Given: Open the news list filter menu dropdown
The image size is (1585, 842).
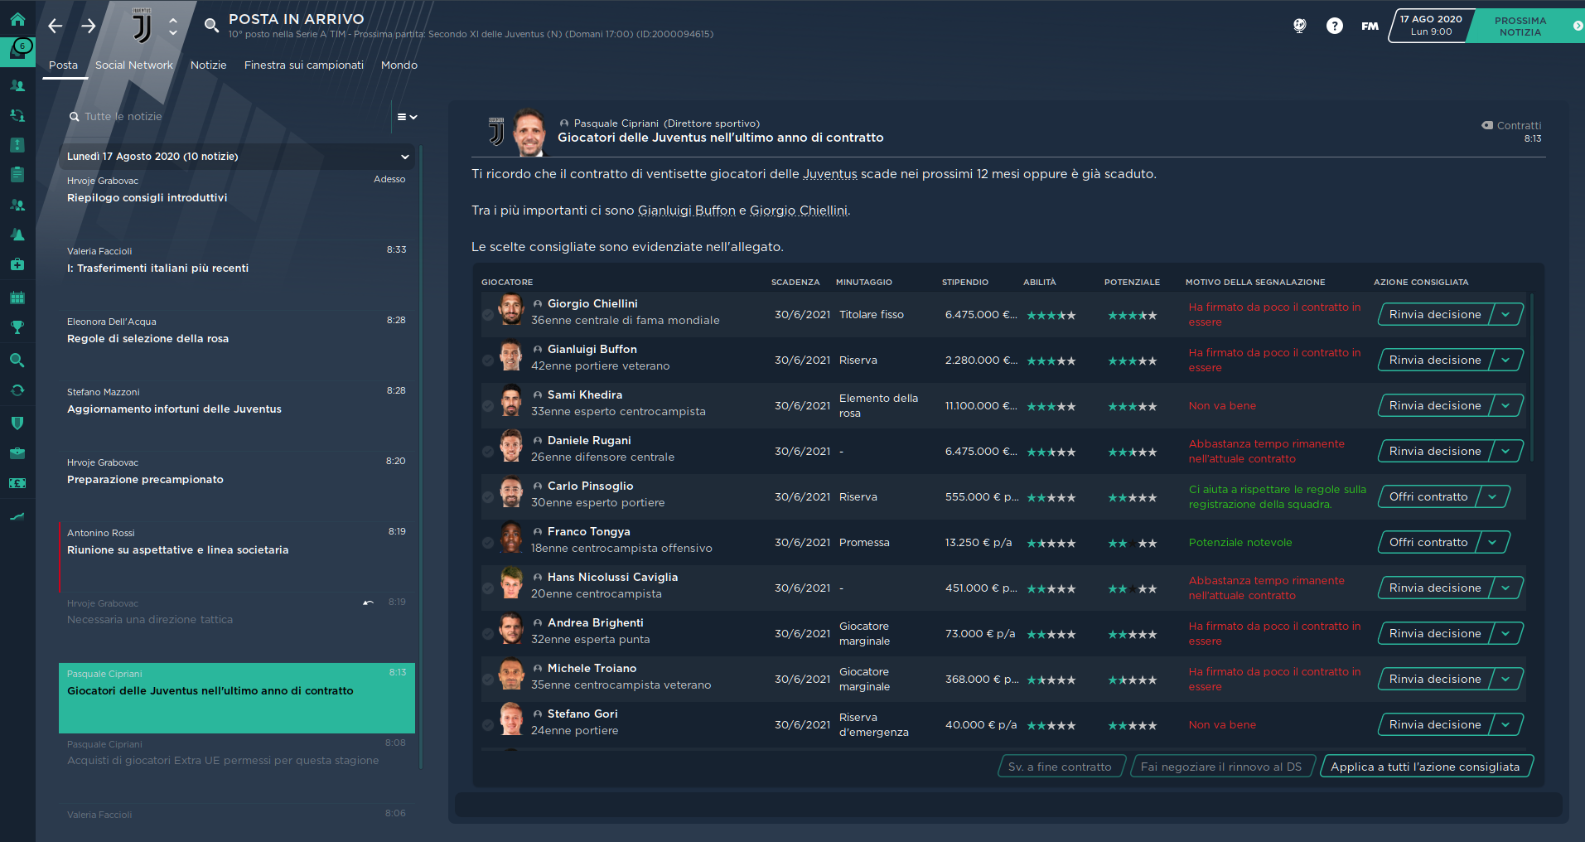Looking at the screenshot, I should click(x=406, y=117).
